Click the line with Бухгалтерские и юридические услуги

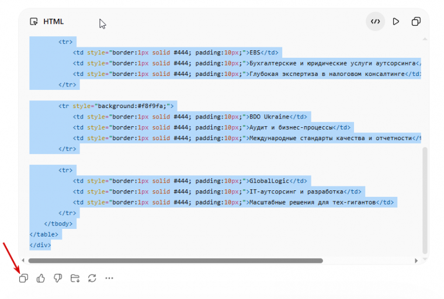coord(247,64)
